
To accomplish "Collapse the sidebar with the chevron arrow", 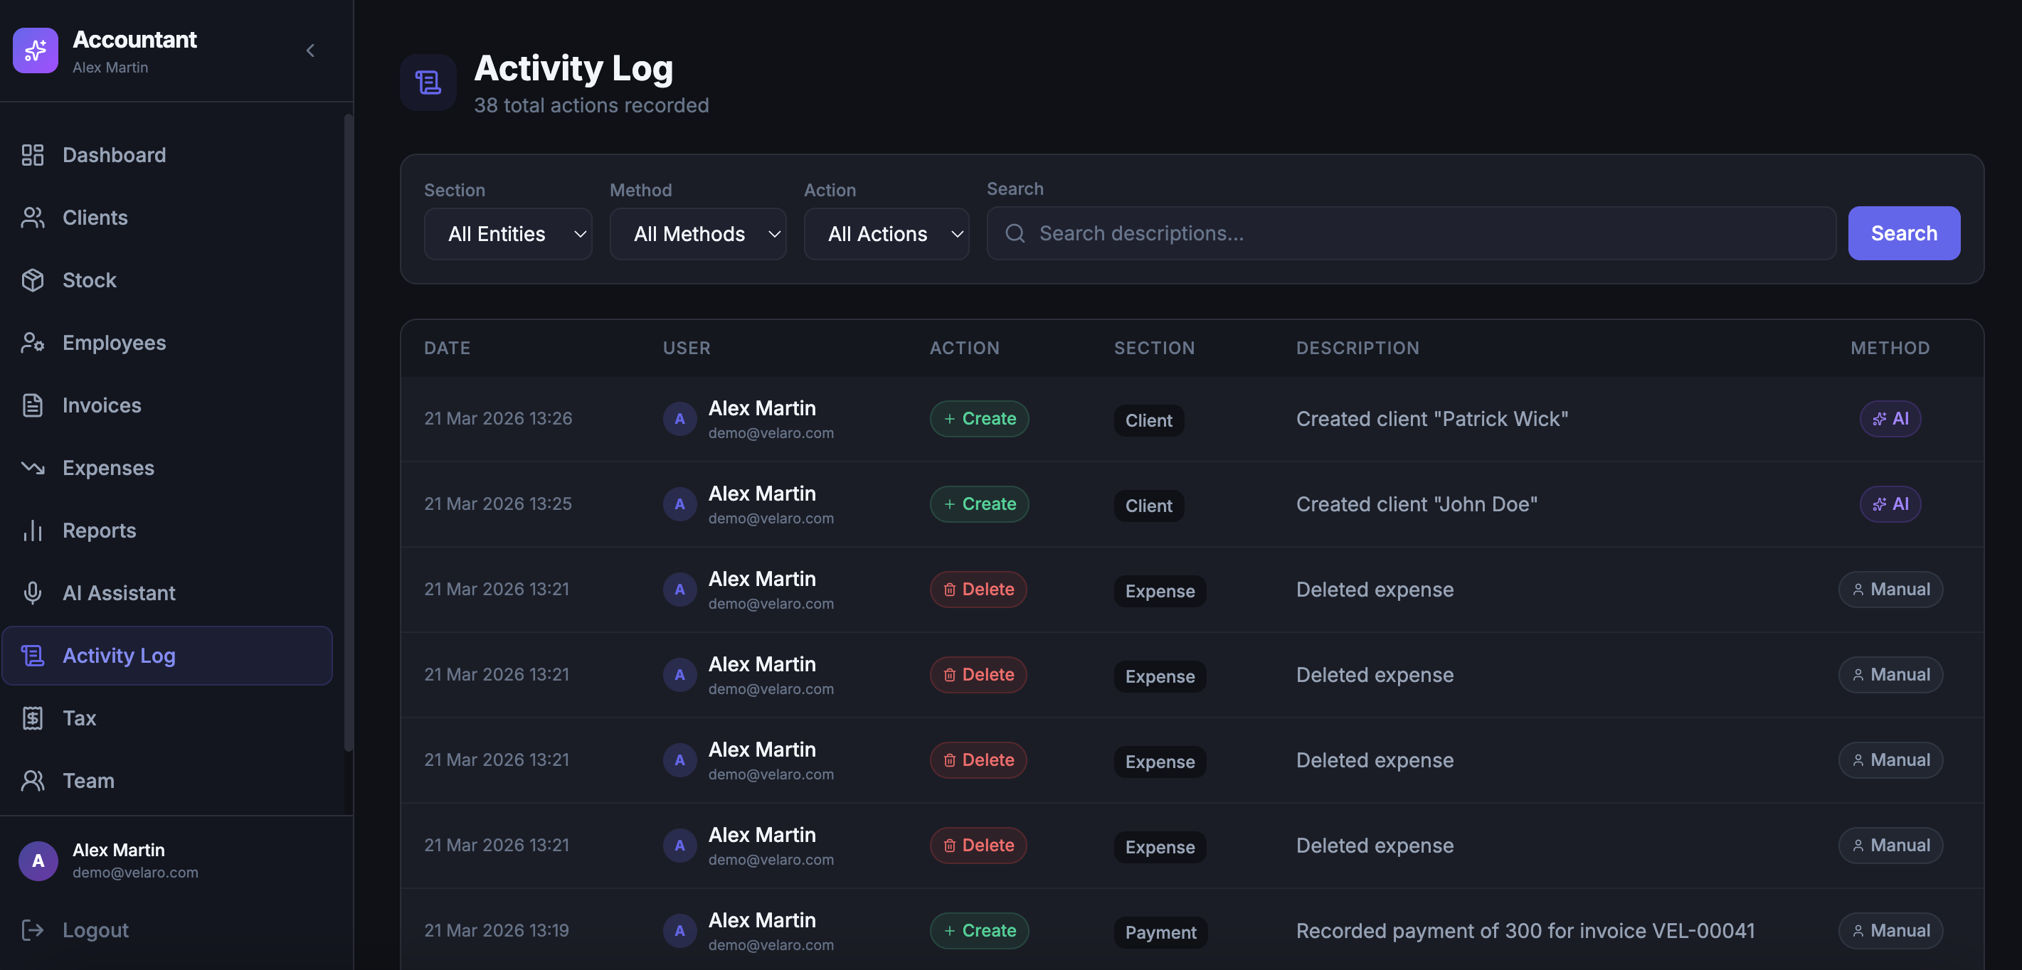I will pos(310,51).
